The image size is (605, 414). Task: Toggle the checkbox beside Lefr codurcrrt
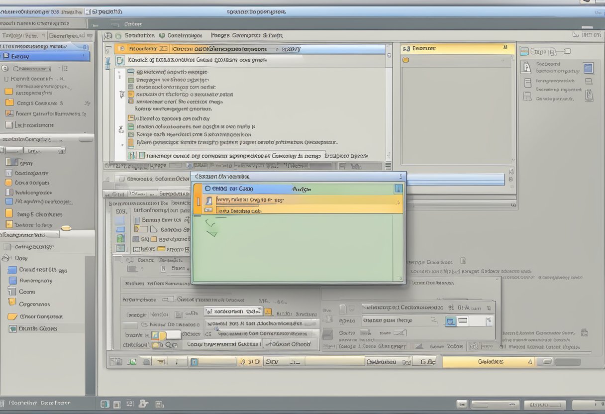(x=9, y=125)
